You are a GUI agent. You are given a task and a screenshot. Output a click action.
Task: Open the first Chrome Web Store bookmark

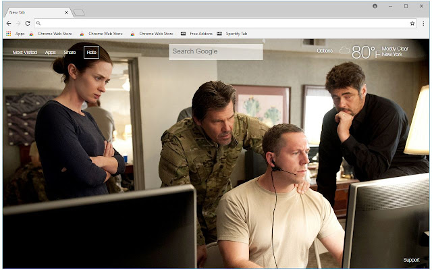click(x=51, y=34)
